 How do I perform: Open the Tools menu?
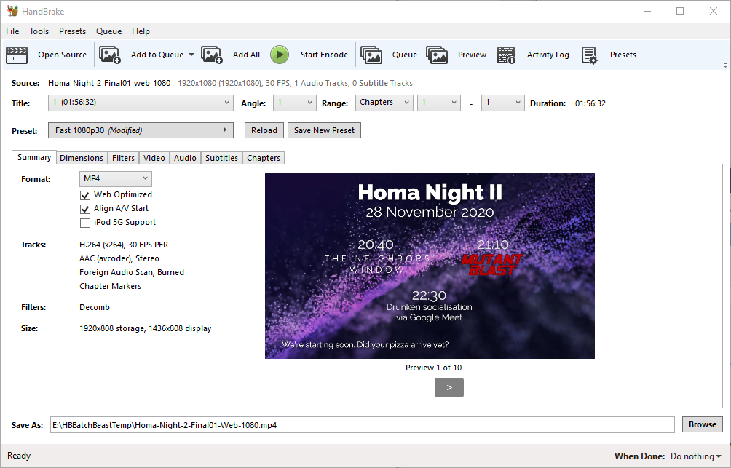(39, 31)
